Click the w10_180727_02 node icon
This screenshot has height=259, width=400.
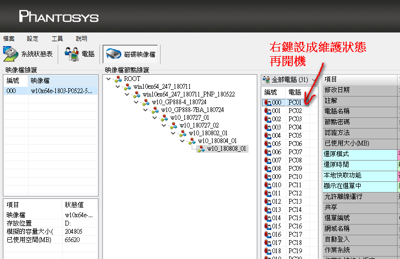pyautogui.click(x=173, y=126)
